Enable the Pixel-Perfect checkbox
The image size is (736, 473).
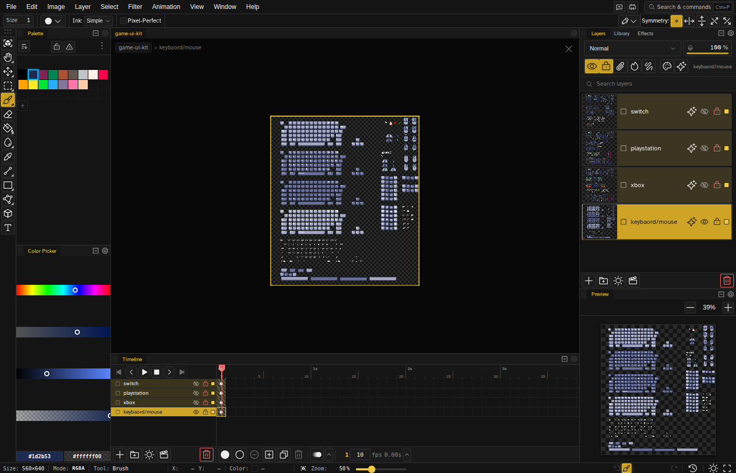[124, 21]
